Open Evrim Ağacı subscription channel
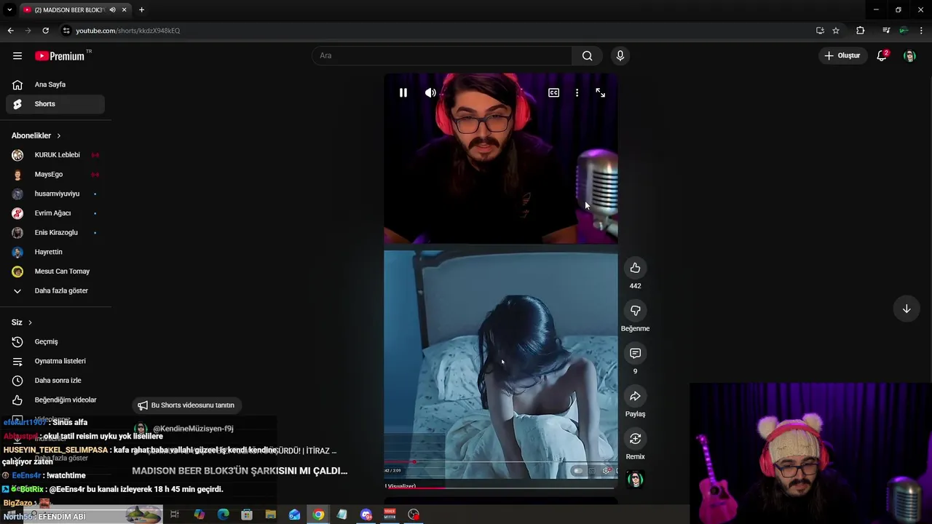 pyautogui.click(x=55, y=213)
